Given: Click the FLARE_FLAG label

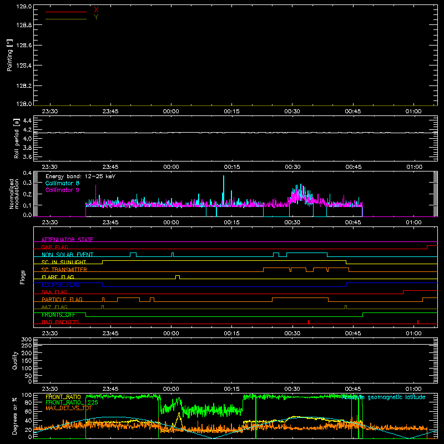Looking at the screenshot, I should (58, 277).
